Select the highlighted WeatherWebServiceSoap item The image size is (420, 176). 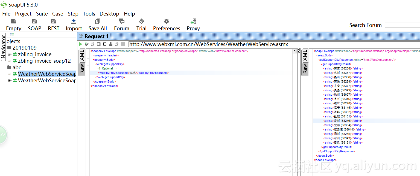pyautogui.click(x=47, y=74)
